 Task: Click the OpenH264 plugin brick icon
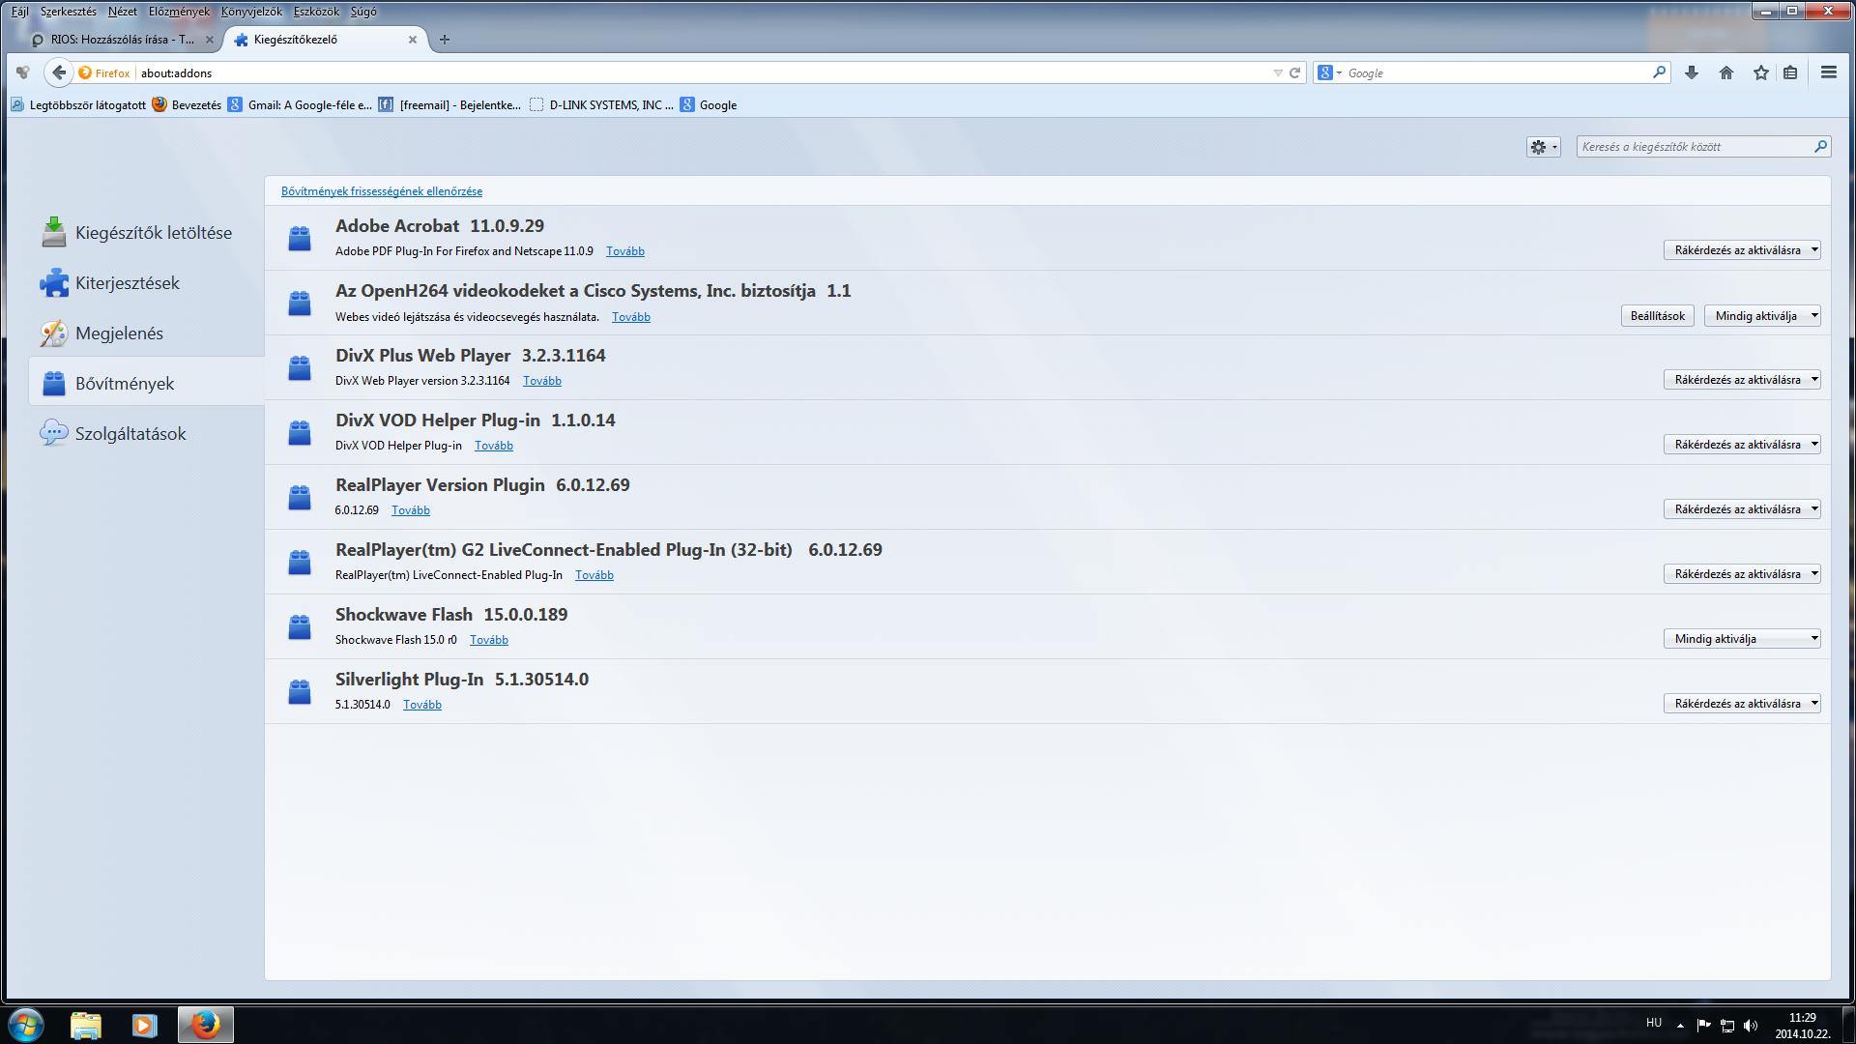coord(300,303)
